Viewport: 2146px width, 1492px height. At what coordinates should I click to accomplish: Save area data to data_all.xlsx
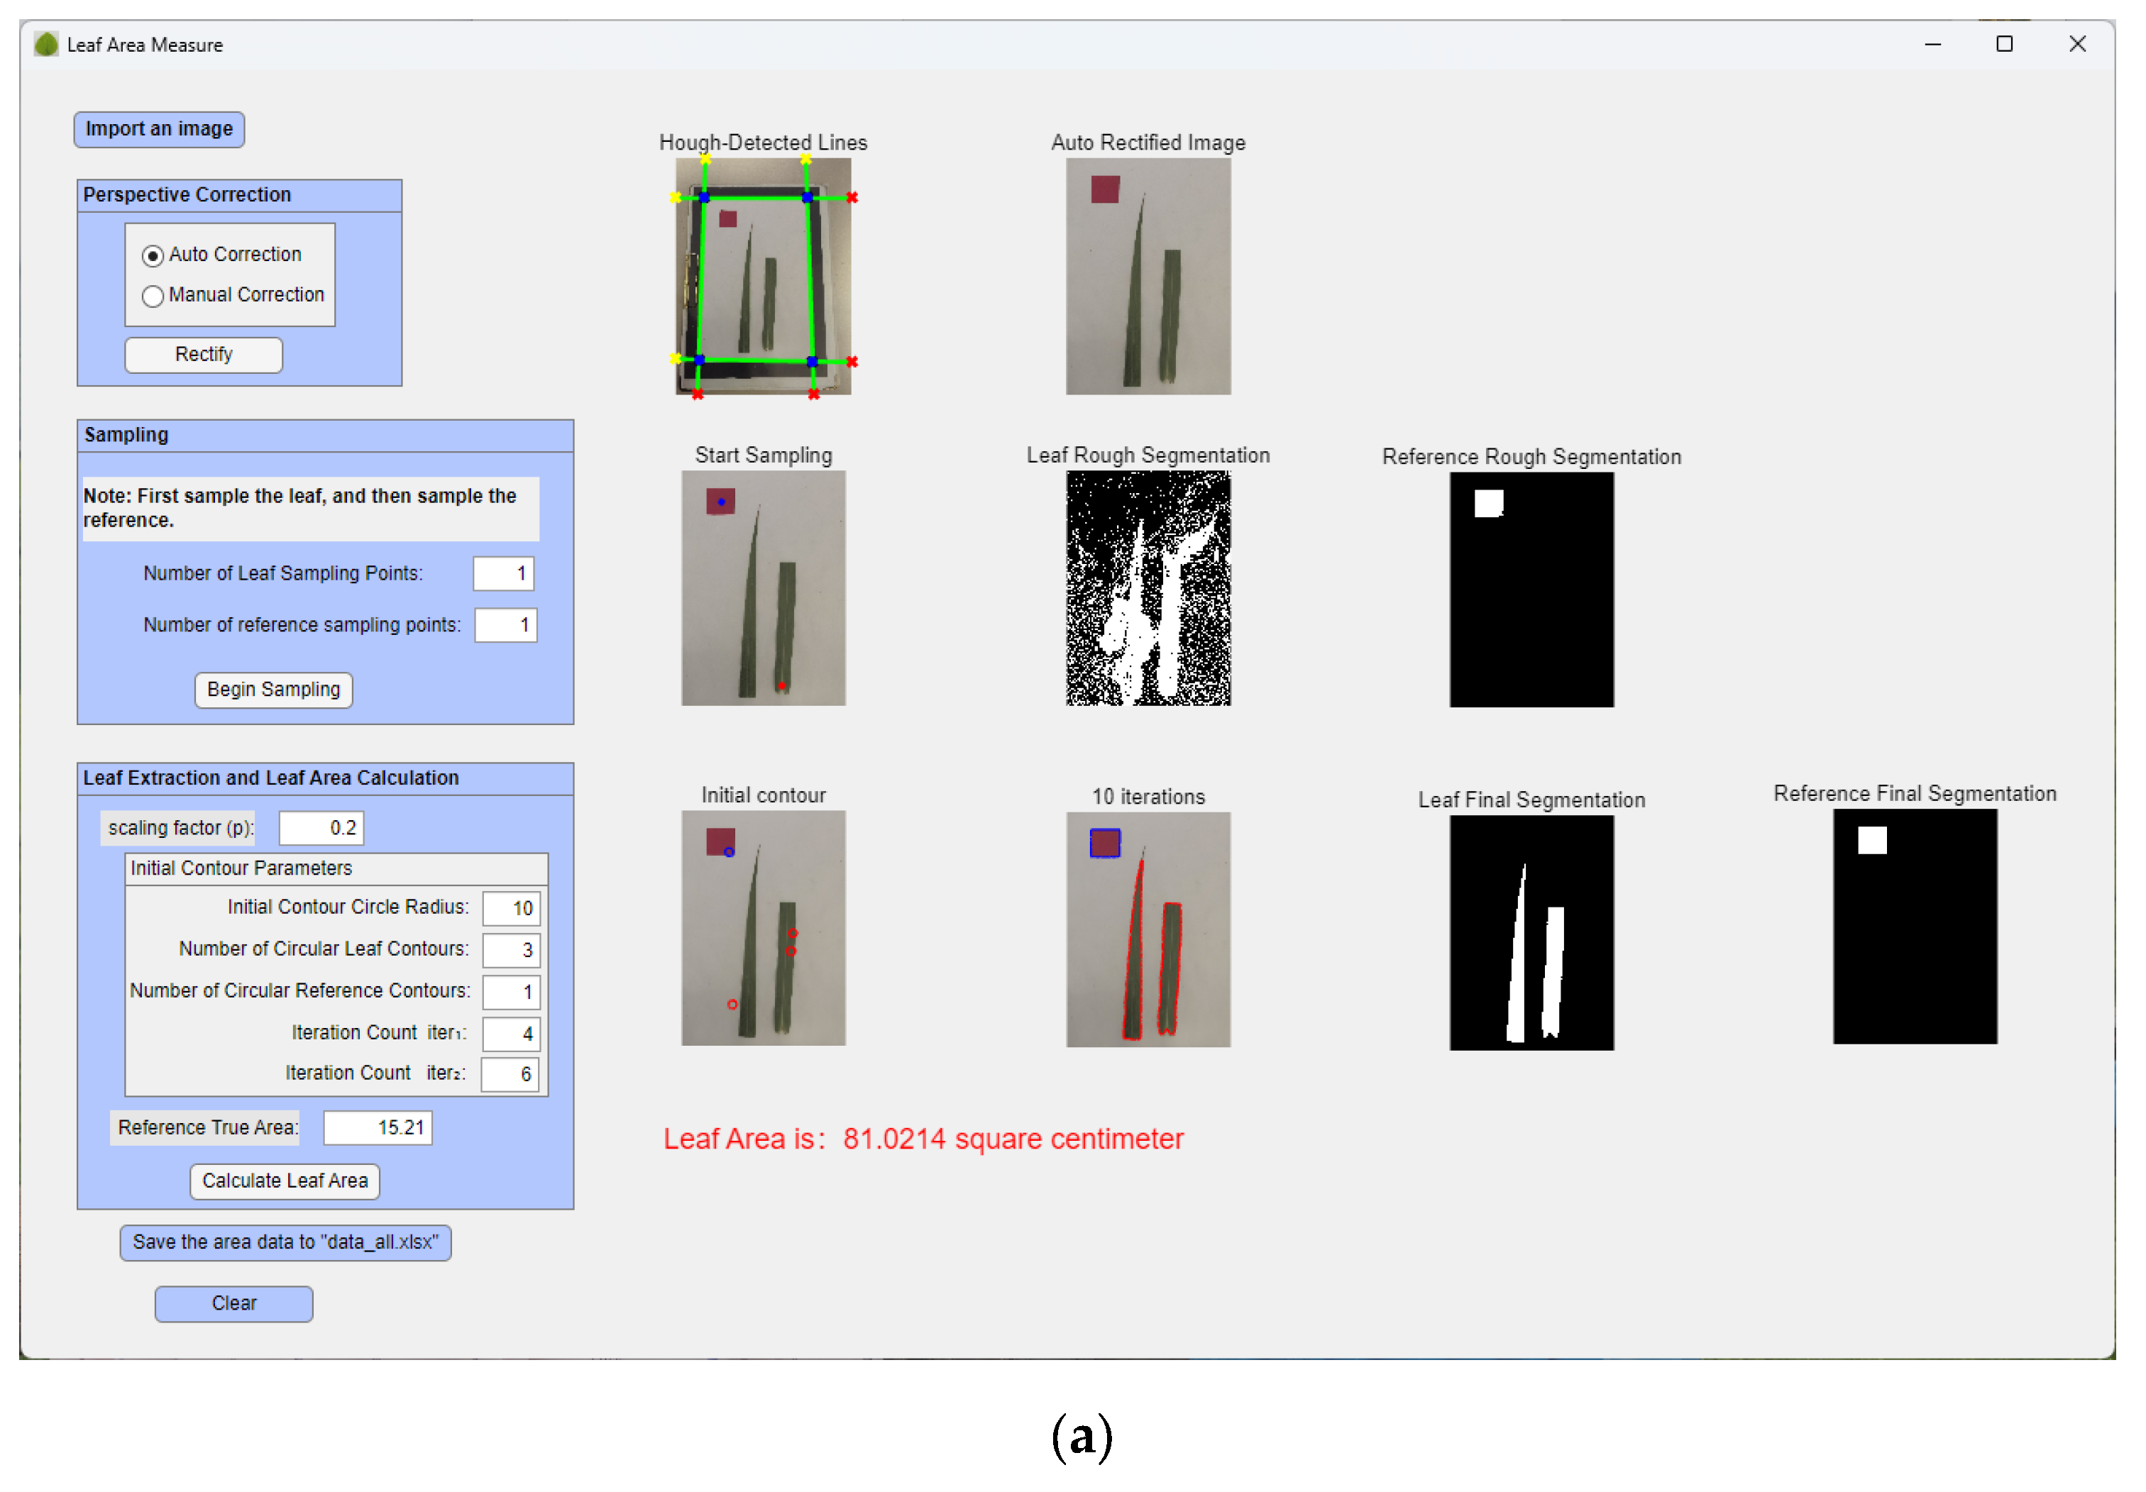[x=285, y=1242]
